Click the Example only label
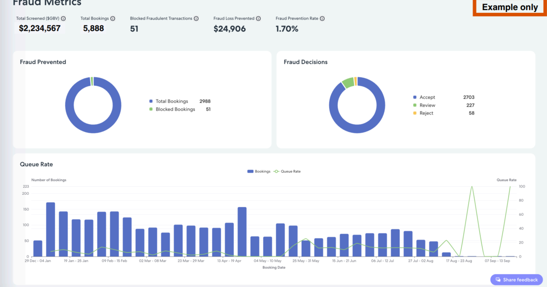 [510, 7]
